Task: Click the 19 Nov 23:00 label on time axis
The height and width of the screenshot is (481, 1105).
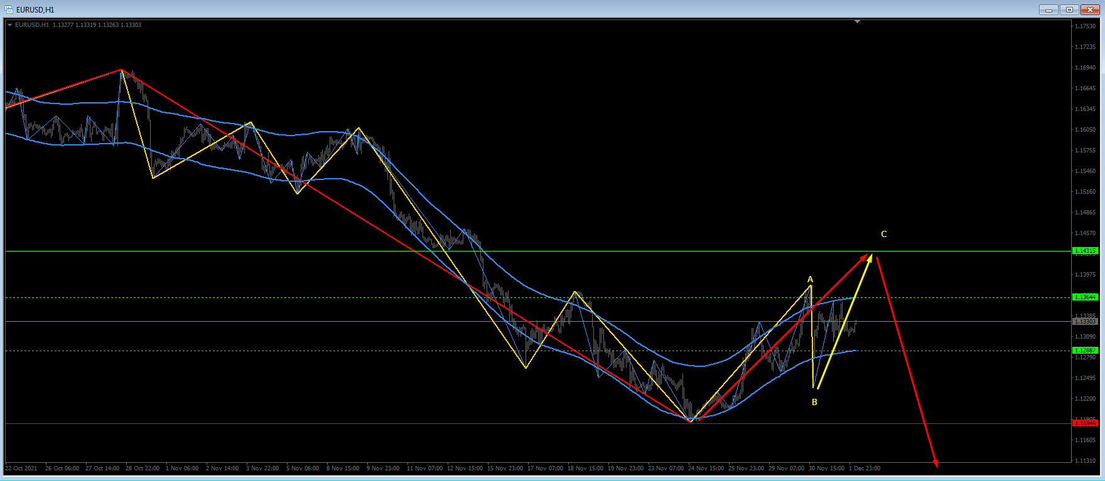Action: [x=626, y=468]
